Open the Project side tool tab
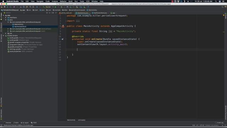 click(1, 16)
